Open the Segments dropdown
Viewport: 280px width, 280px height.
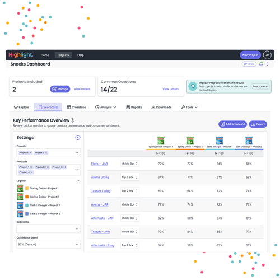[48, 228]
